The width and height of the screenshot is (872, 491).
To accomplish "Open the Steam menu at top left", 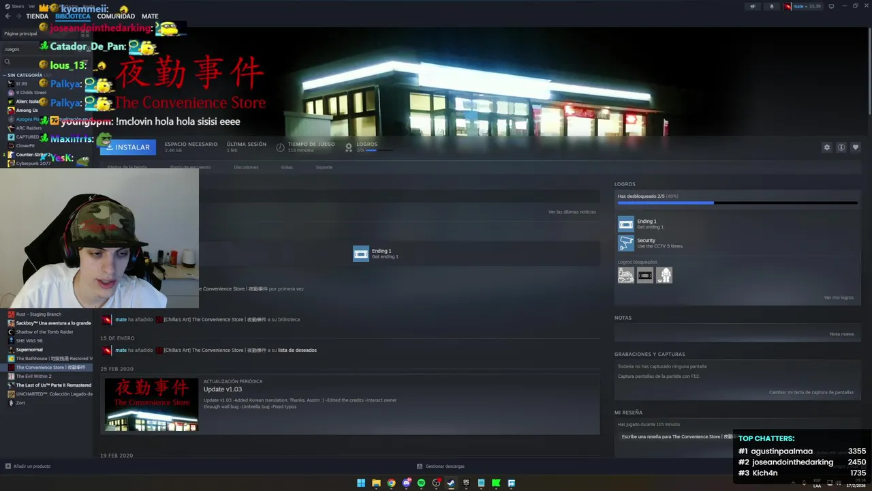I will click(14, 6).
